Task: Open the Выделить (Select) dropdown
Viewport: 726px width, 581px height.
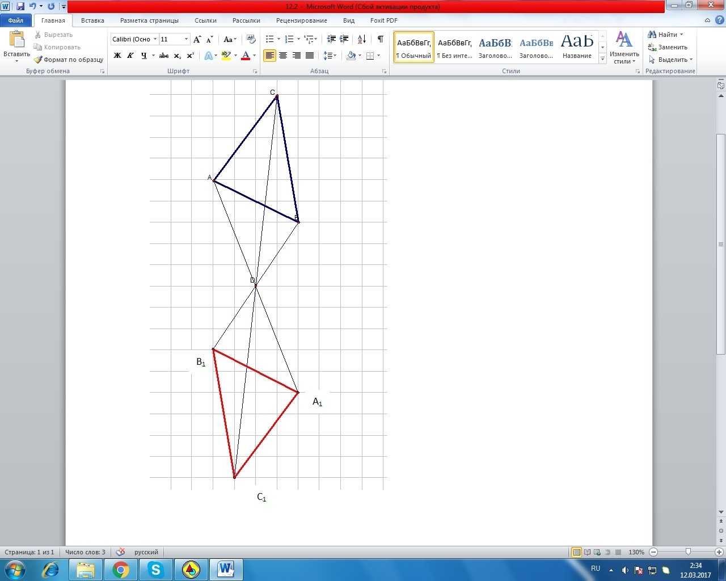Action: (x=671, y=60)
